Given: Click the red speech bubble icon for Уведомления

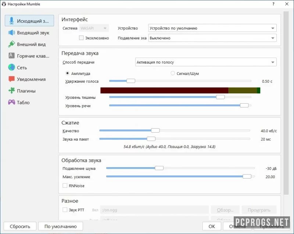Looking at the screenshot, I should (x=12, y=79).
